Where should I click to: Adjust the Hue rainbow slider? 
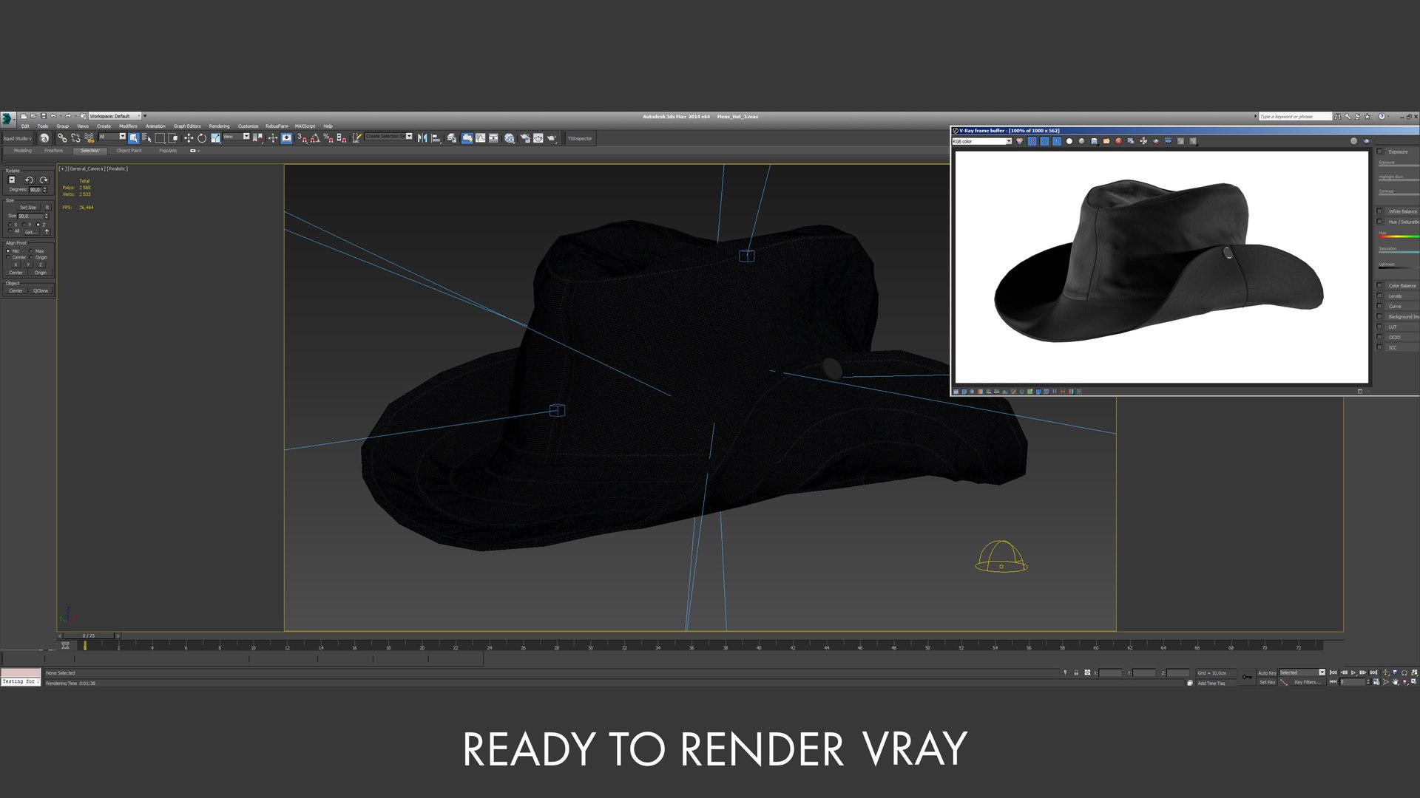pos(1398,236)
